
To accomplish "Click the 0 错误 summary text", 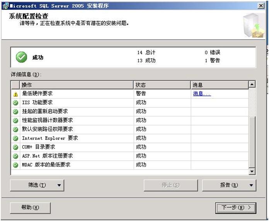I will pyautogui.click(x=213, y=53).
